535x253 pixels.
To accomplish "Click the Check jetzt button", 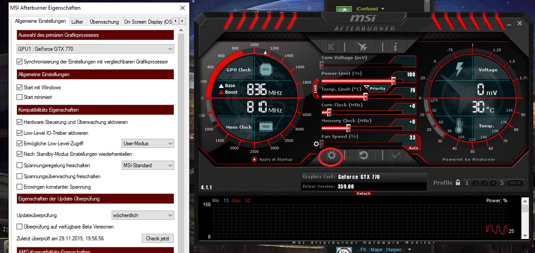I will tap(158, 239).
